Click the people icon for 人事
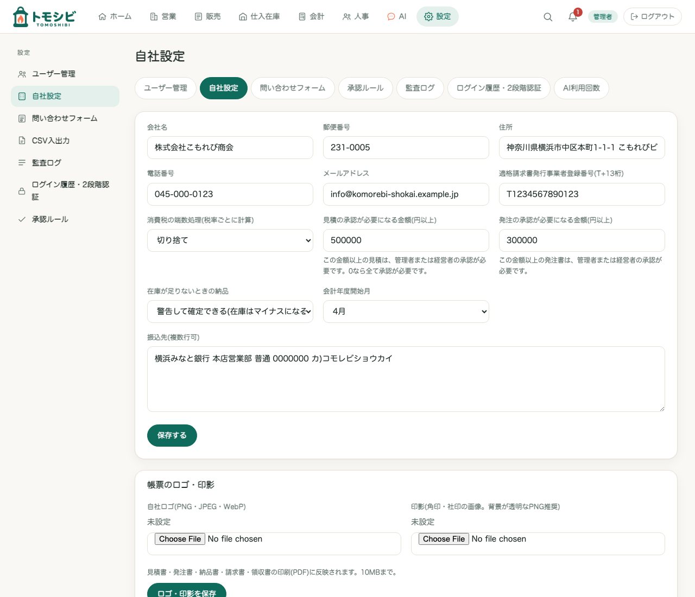The height and width of the screenshot is (597, 695). click(x=346, y=17)
